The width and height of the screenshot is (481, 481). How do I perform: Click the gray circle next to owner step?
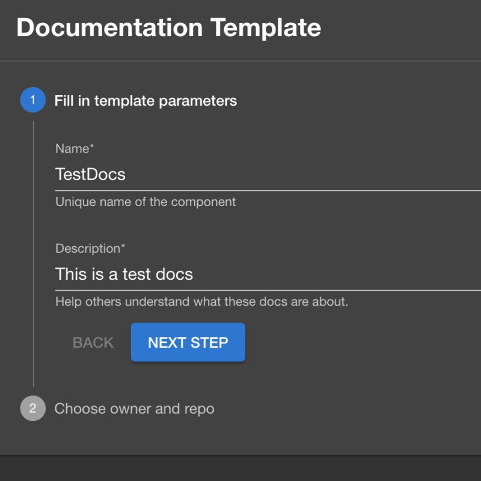click(32, 408)
